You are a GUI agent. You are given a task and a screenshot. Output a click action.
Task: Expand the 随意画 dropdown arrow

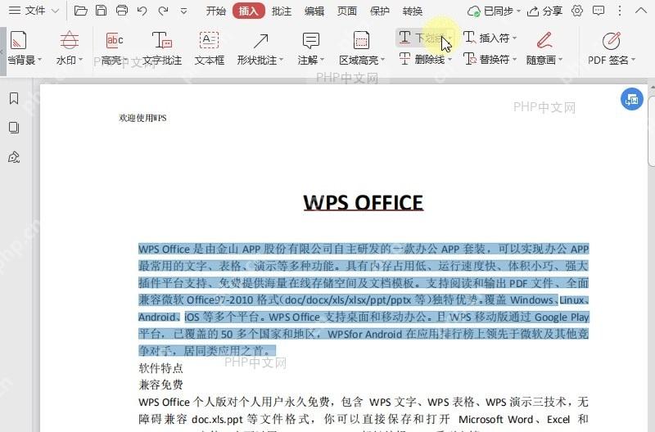[561, 60]
